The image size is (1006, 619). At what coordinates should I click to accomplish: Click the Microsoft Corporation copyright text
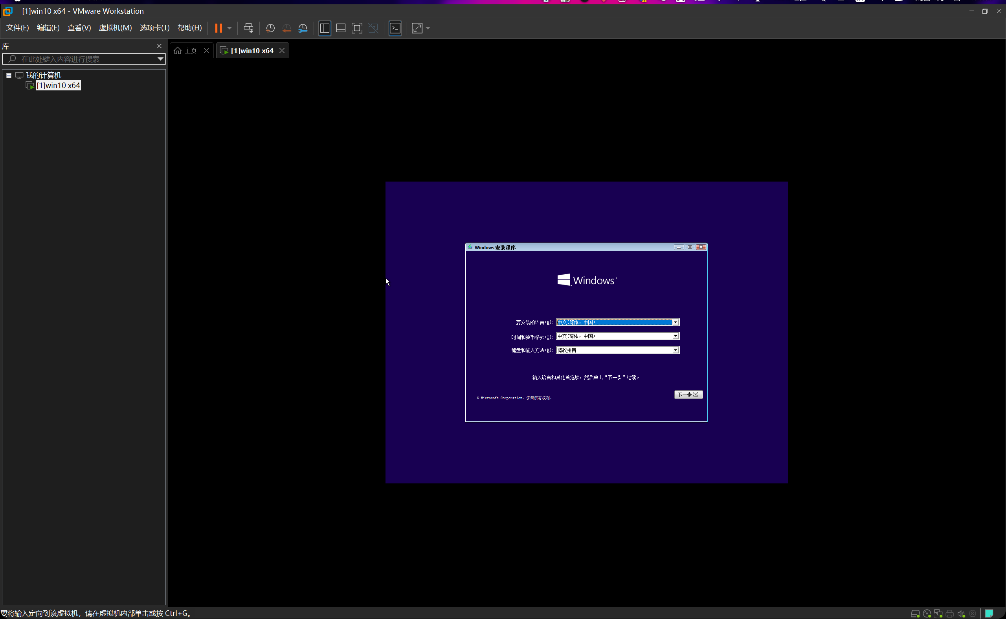click(514, 398)
